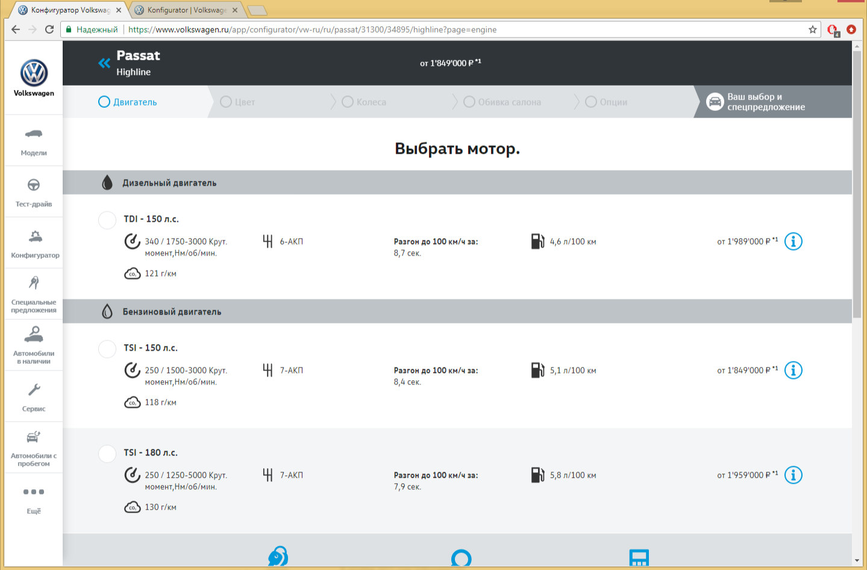Click the address bar URL
The width and height of the screenshot is (867, 570).
pos(312,30)
